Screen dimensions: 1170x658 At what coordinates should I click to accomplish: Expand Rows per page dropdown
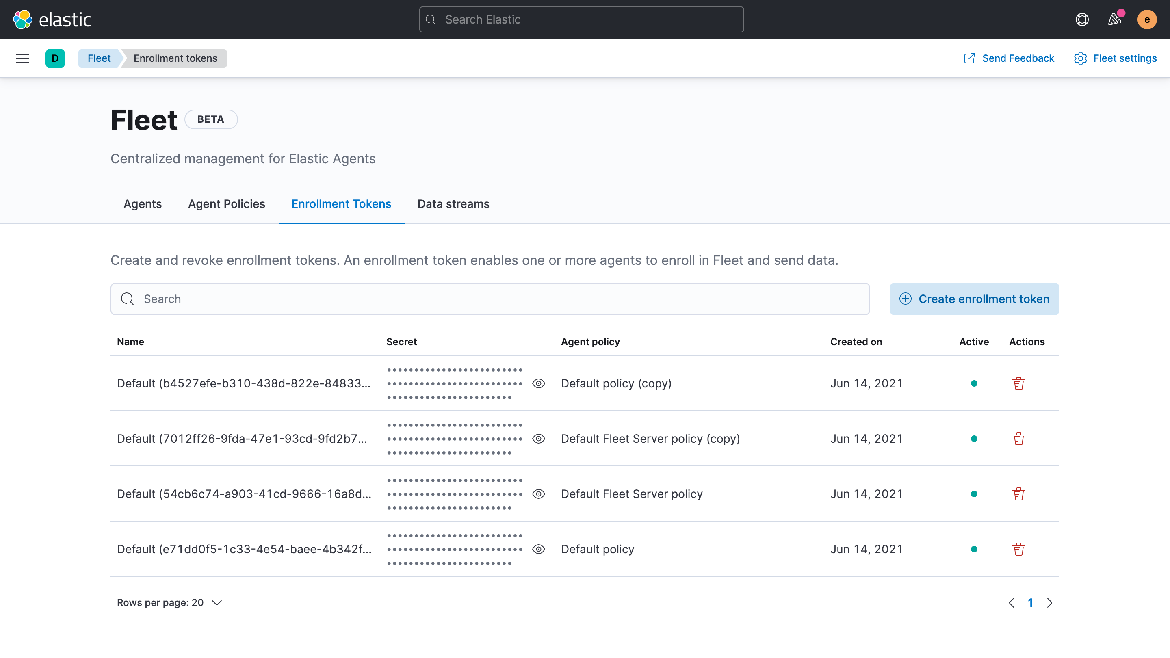(x=169, y=603)
